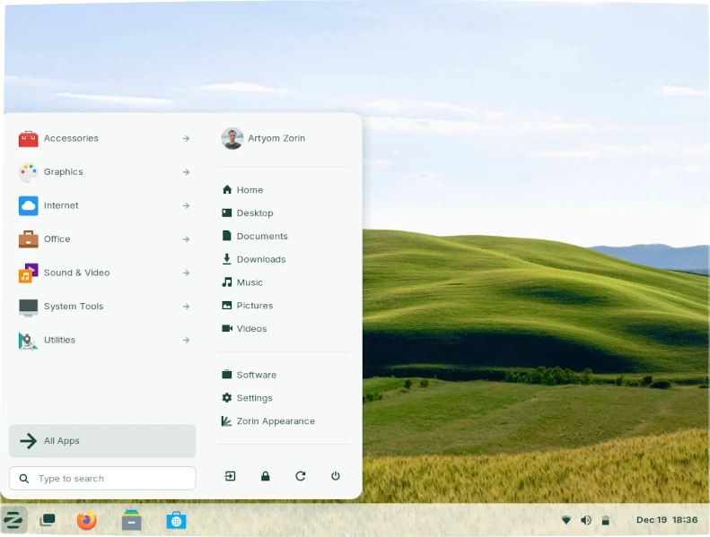This screenshot has height=537, width=710.
Task: Click the restart icon
Action: click(x=300, y=476)
